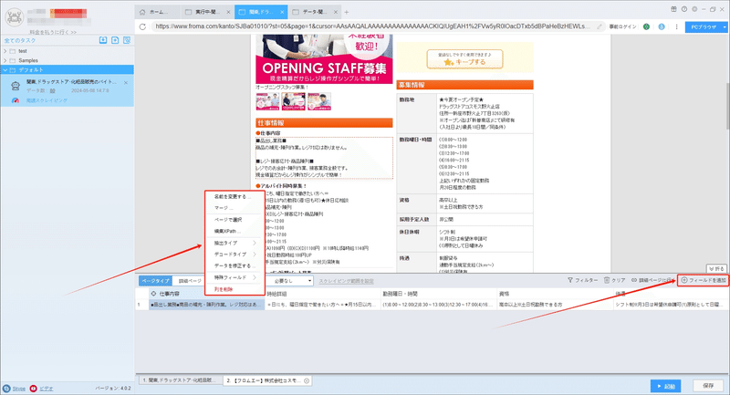Click the URL address field
Image resolution: width=730 pixels, height=395 pixels.
[x=372, y=26]
